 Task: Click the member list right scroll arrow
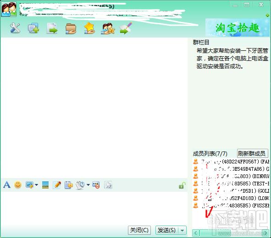point(266,233)
